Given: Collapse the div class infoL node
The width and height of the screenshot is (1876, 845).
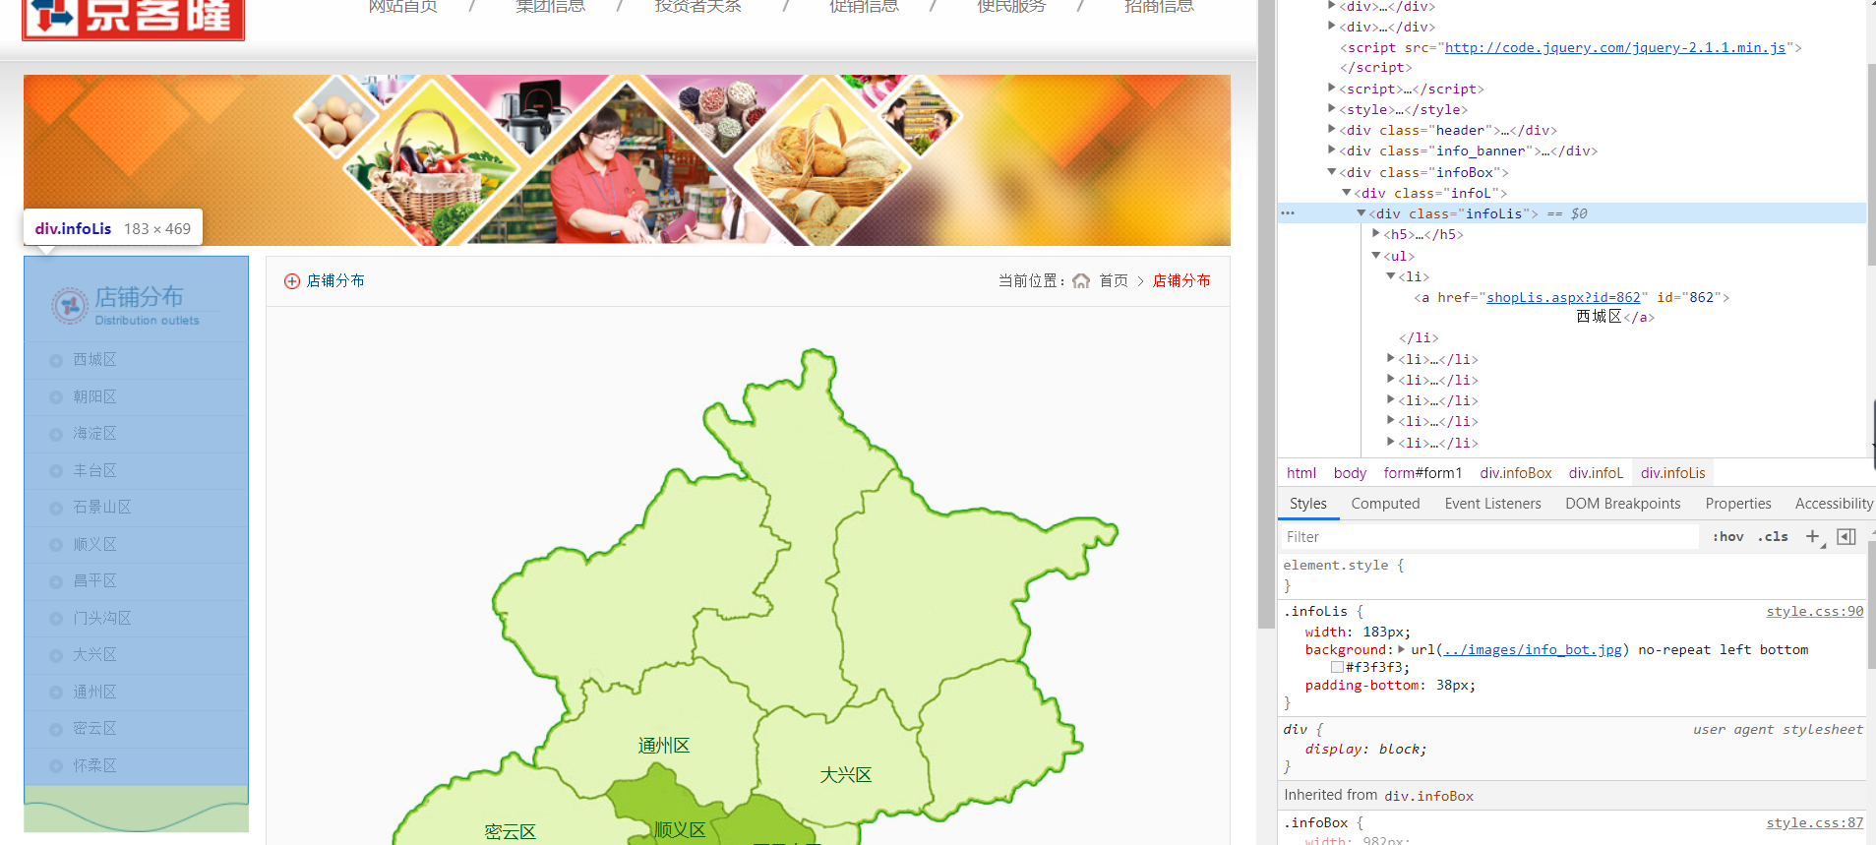Looking at the screenshot, I should pos(1347,193).
